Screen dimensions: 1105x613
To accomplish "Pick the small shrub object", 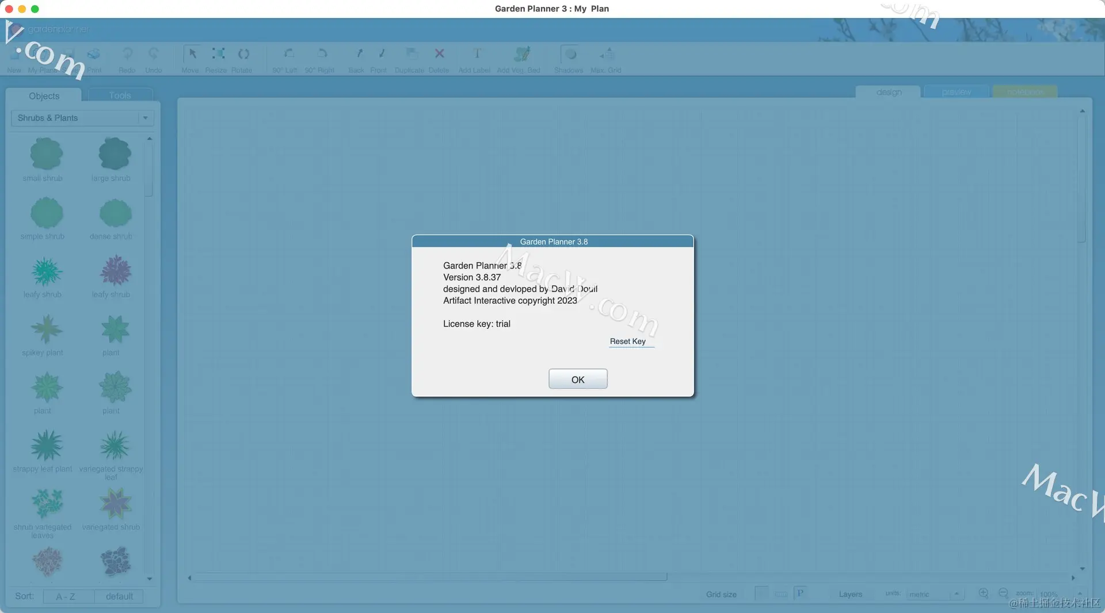I will point(46,154).
